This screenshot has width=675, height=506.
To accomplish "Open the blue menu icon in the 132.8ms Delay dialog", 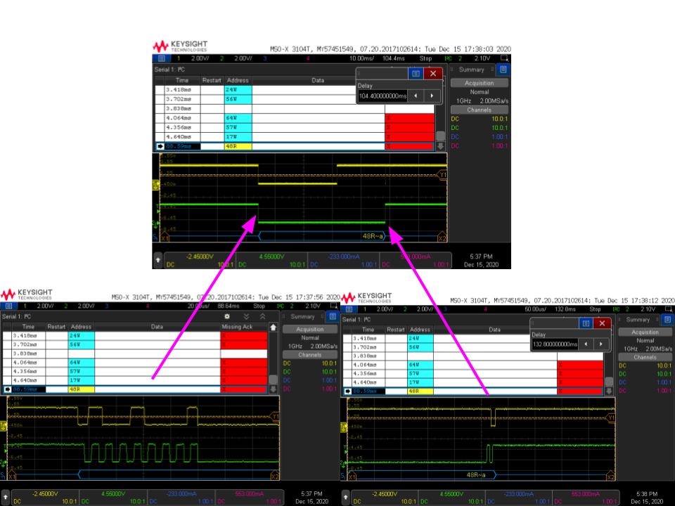I will click(x=586, y=323).
